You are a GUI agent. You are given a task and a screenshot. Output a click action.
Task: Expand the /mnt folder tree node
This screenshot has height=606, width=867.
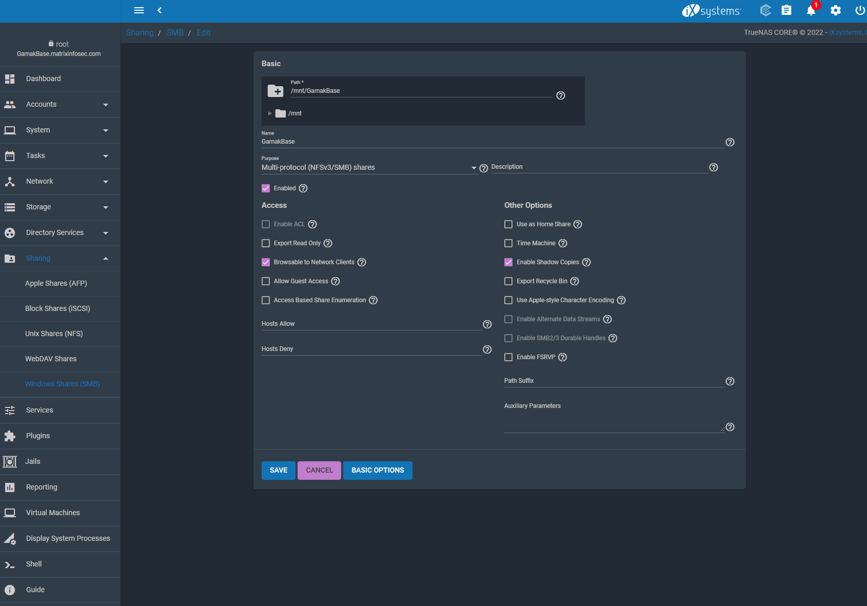tap(270, 113)
